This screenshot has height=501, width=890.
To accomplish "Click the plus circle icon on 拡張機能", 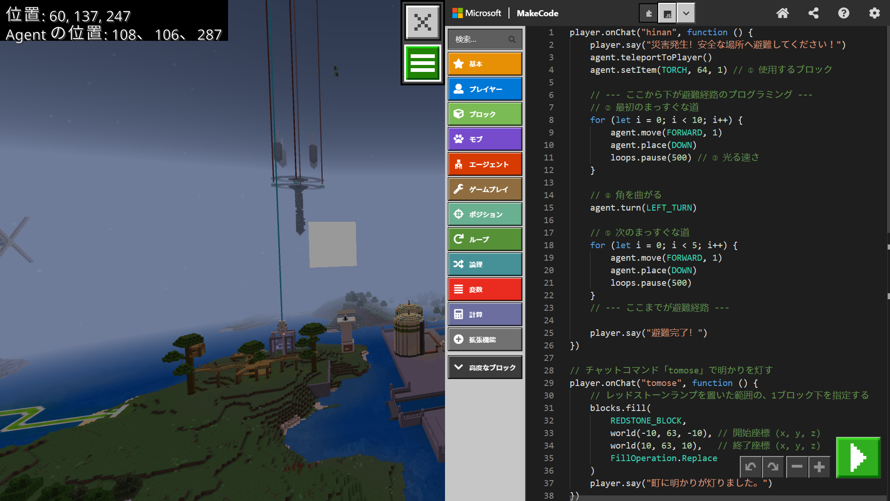I will 458,339.
